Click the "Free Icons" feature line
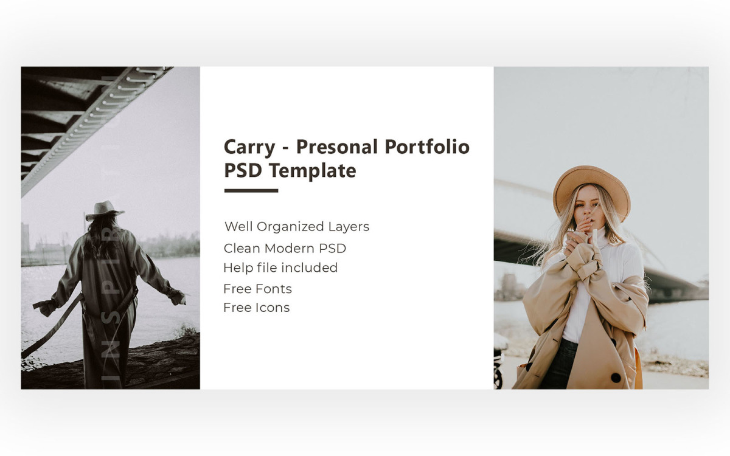730x456 pixels. pyautogui.click(x=256, y=308)
